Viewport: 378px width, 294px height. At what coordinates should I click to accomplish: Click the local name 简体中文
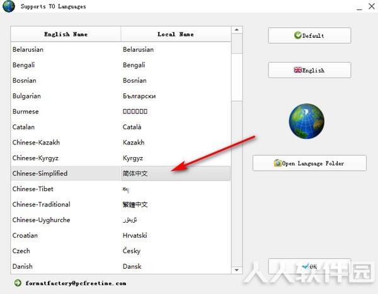[135, 173]
